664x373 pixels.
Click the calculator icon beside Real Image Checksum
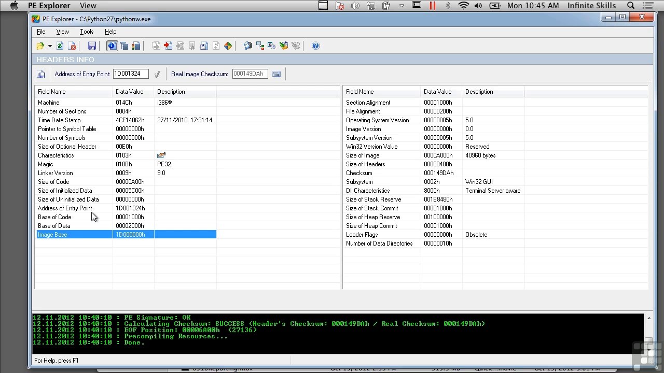click(x=276, y=74)
